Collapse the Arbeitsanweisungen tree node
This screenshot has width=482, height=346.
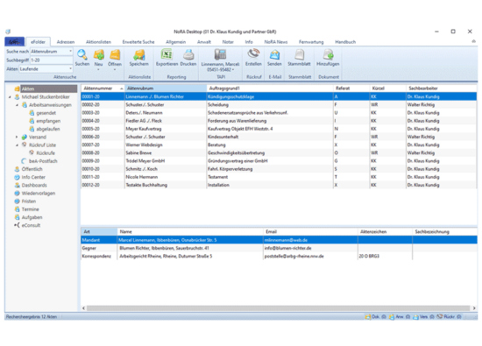coord(17,105)
